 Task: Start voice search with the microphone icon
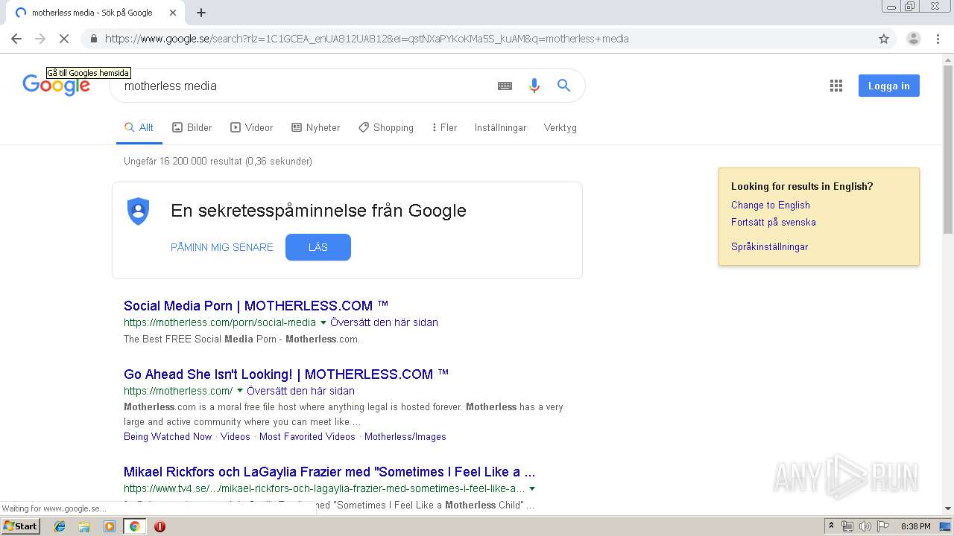point(534,86)
